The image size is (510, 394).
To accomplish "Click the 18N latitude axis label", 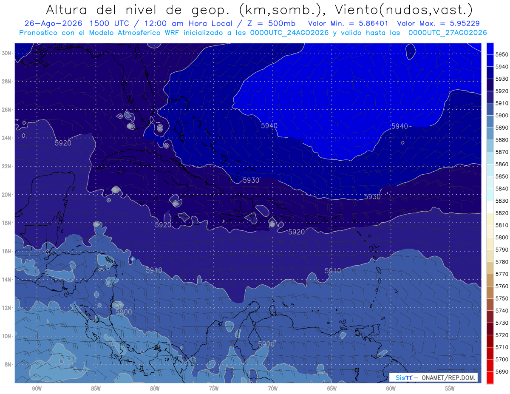I will [7, 223].
